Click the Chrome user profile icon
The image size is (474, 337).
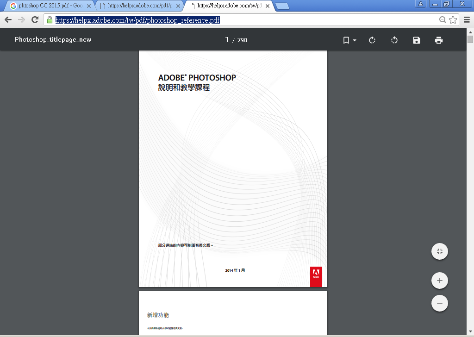coord(420,4)
